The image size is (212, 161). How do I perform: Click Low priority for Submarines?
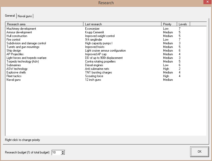click(166, 65)
